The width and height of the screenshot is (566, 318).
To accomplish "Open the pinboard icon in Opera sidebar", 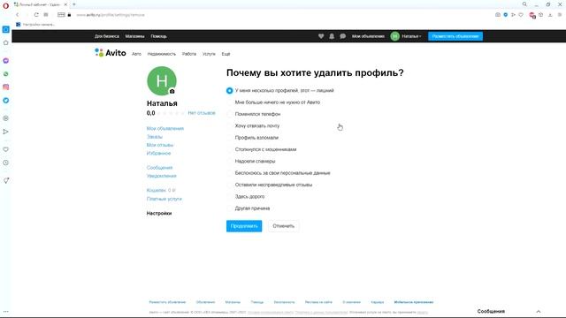I will pos(6,180).
